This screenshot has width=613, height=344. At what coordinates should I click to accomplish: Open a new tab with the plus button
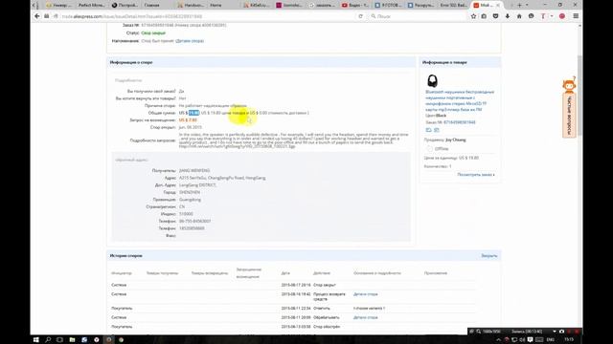[x=519, y=5]
